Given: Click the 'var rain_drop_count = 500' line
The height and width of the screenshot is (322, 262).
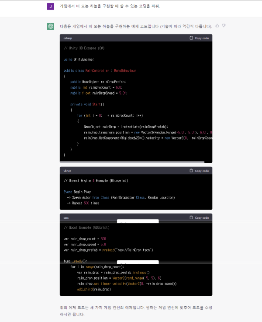Looking at the screenshot, I should click(85, 239).
